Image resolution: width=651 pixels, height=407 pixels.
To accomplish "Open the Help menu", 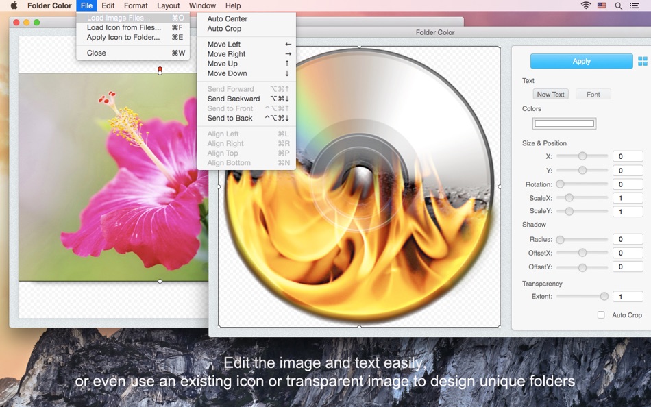I will [x=233, y=5].
